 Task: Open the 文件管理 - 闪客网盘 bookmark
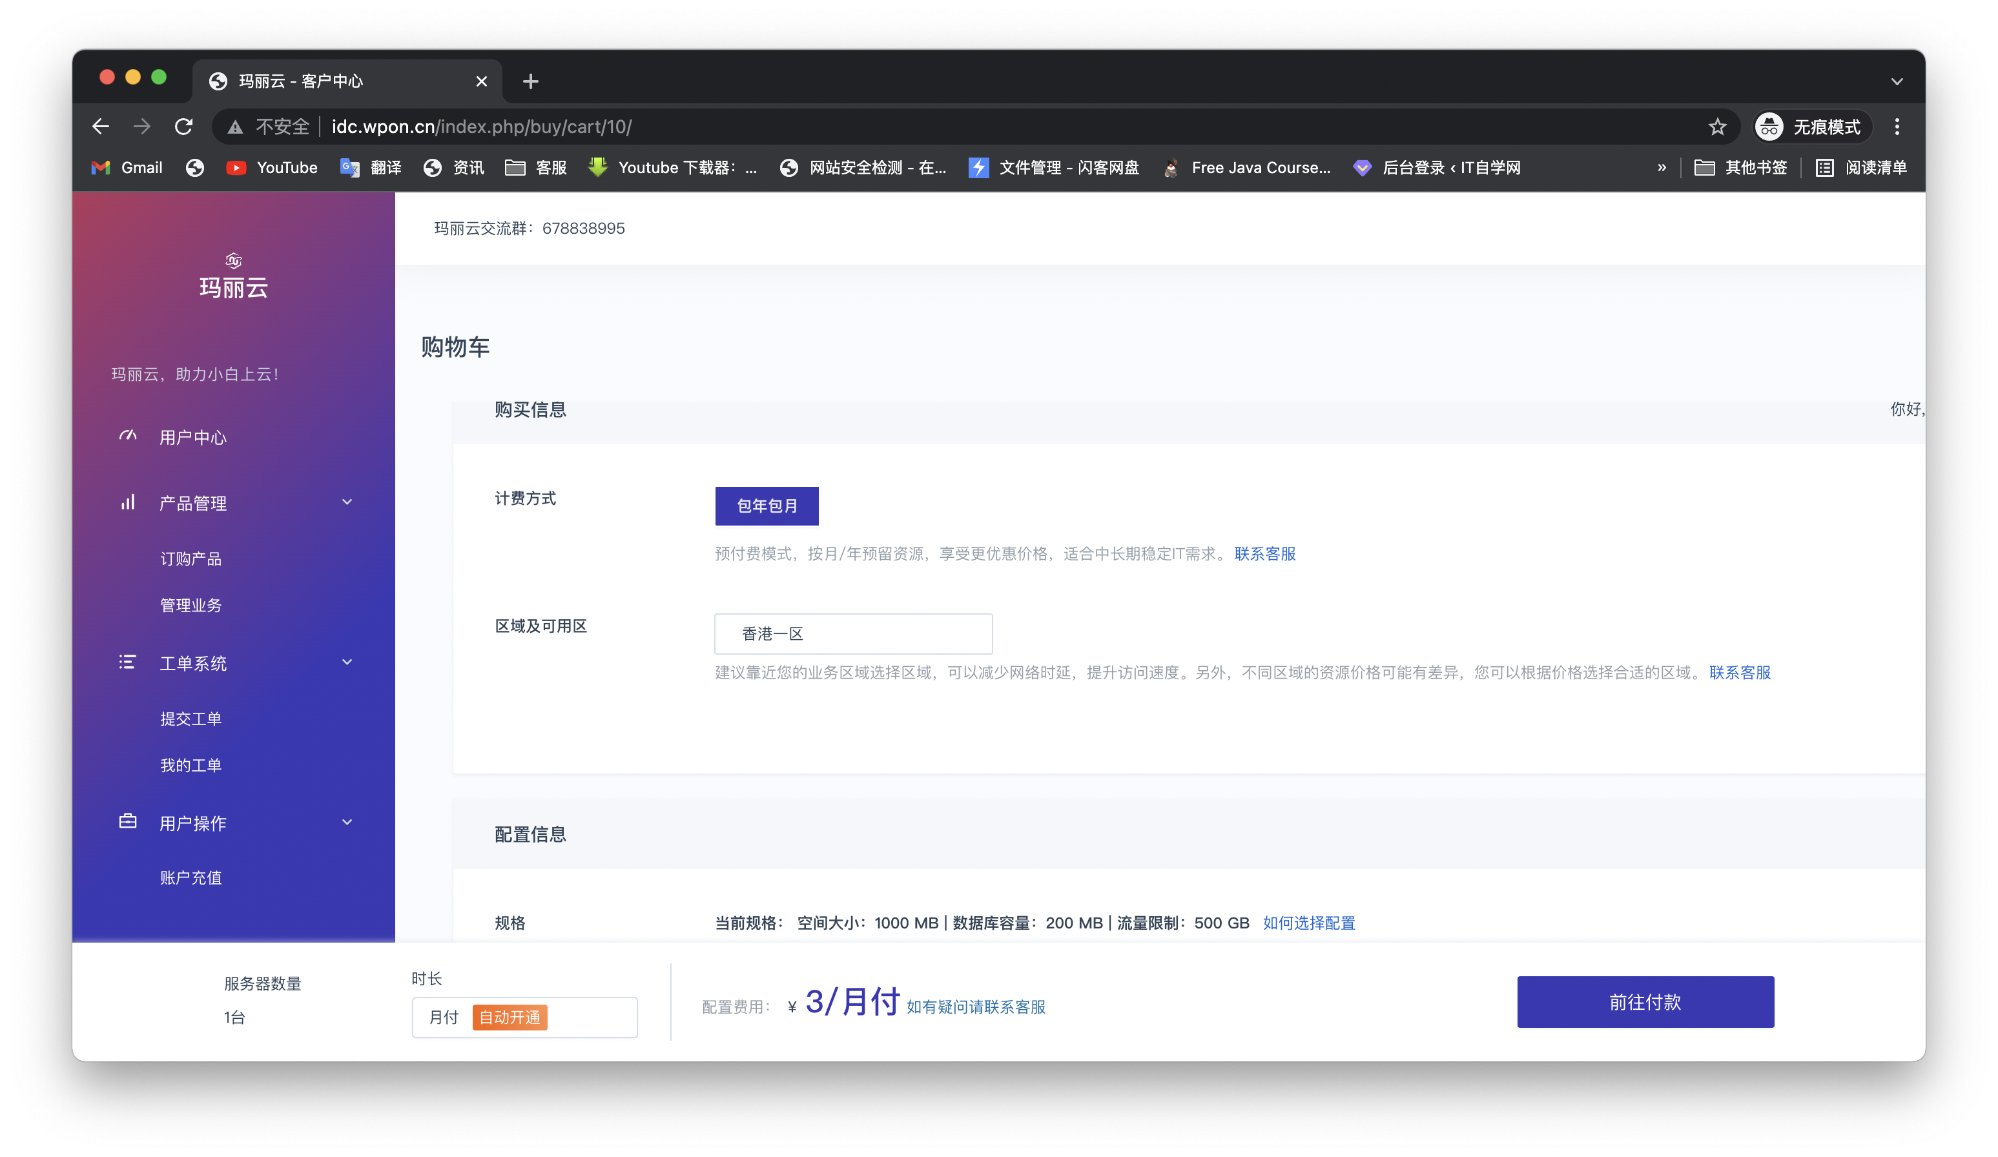click(1054, 168)
